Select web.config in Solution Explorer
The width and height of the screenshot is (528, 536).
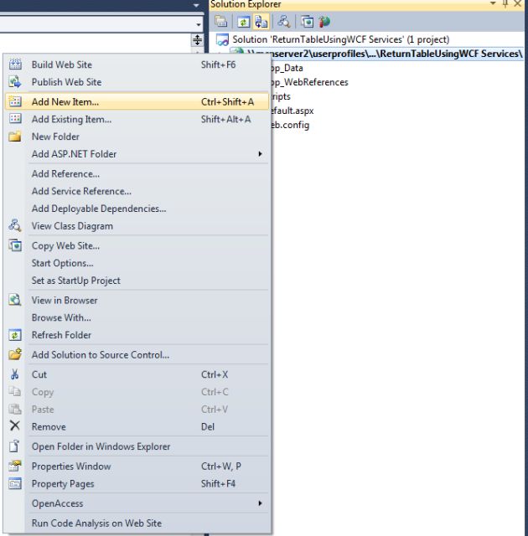[x=290, y=125]
